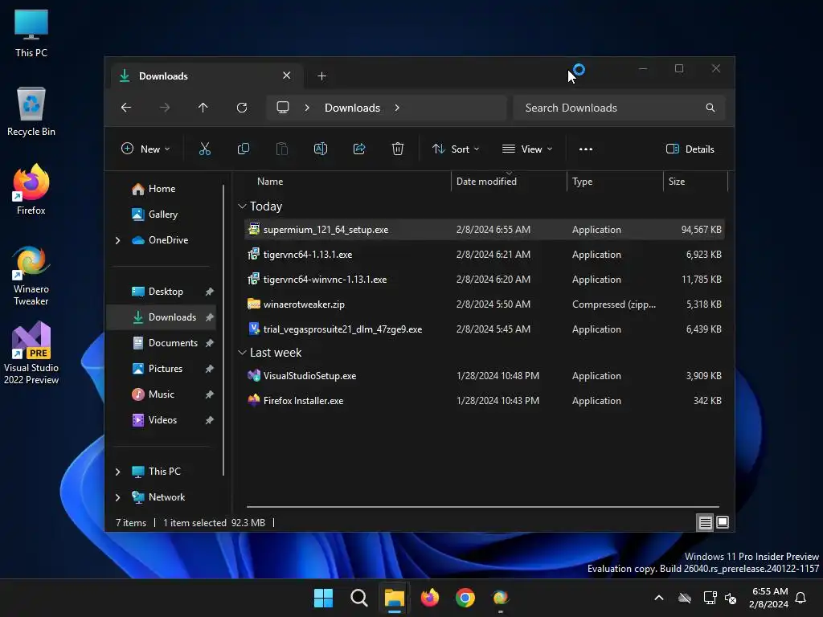Expand the This PC tree node
This screenshot has height=617, width=823.
click(x=117, y=472)
